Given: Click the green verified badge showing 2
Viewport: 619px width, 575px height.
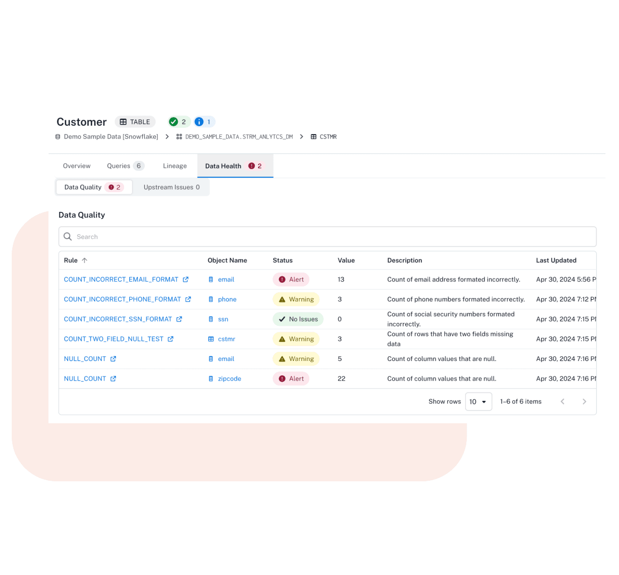Looking at the screenshot, I should (178, 121).
